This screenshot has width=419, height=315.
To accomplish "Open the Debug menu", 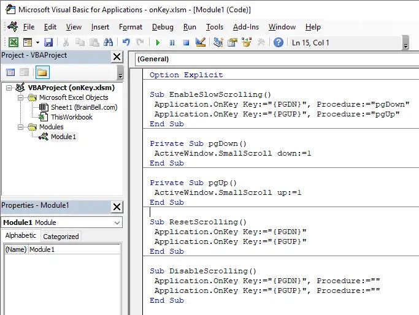I will [163, 27].
